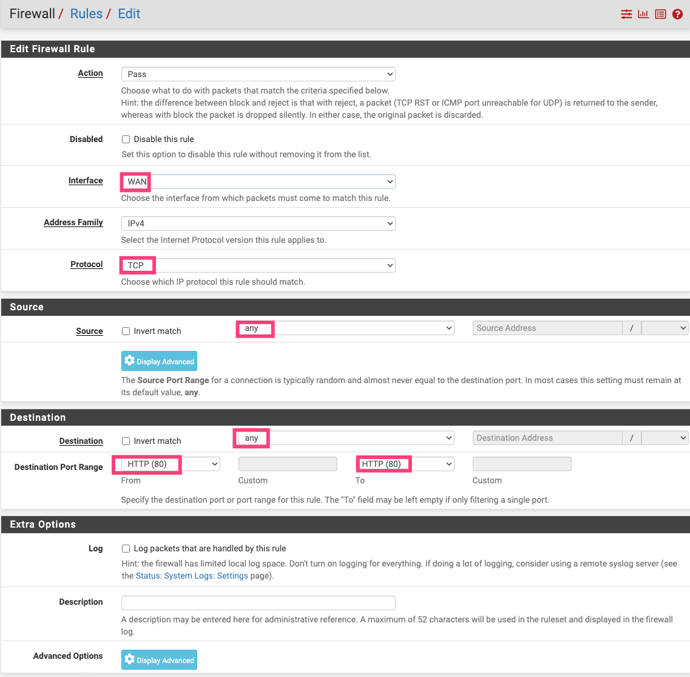The height and width of the screenshot is (677, 690).
Task: Open the Action dropdown set to Pass
Action: click(258, 74)
